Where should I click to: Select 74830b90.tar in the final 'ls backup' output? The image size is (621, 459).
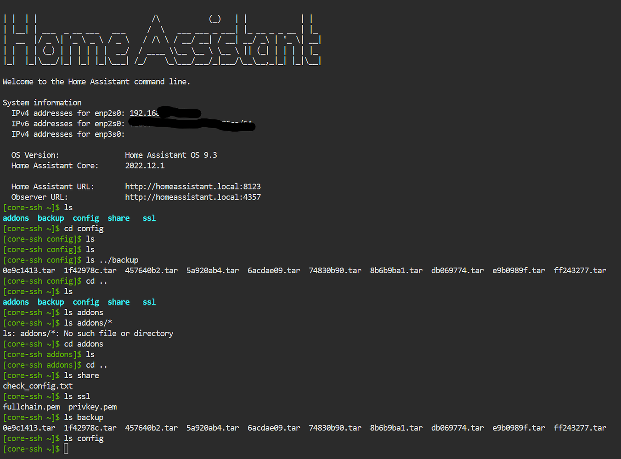click(335, 428)
